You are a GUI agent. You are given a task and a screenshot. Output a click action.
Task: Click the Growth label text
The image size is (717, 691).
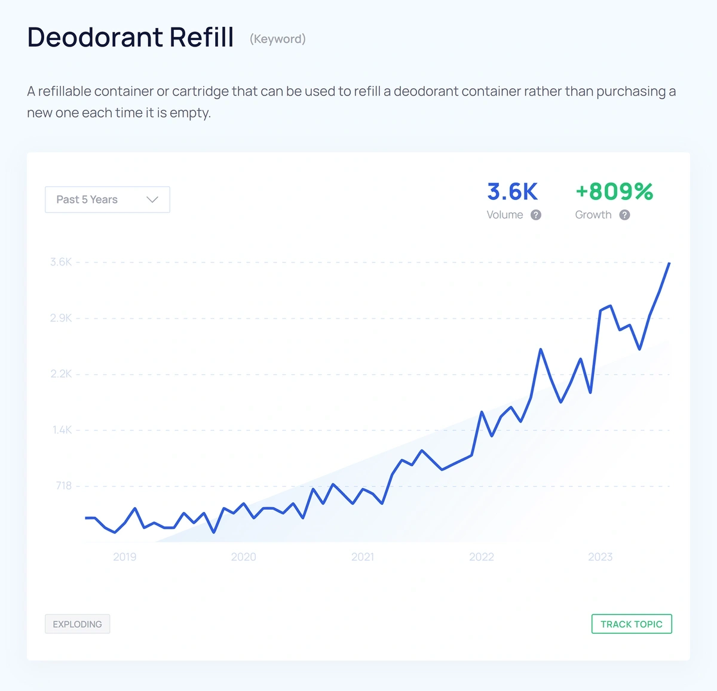pyautogui.click(x=593, y=215)
